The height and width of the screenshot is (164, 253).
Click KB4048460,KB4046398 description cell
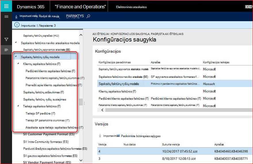(x=231, y=151)
